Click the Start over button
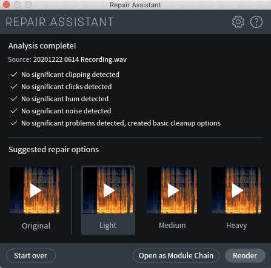The height and width of the screenshot is (268, 271). pyautogui.click(x=31, y=255)
